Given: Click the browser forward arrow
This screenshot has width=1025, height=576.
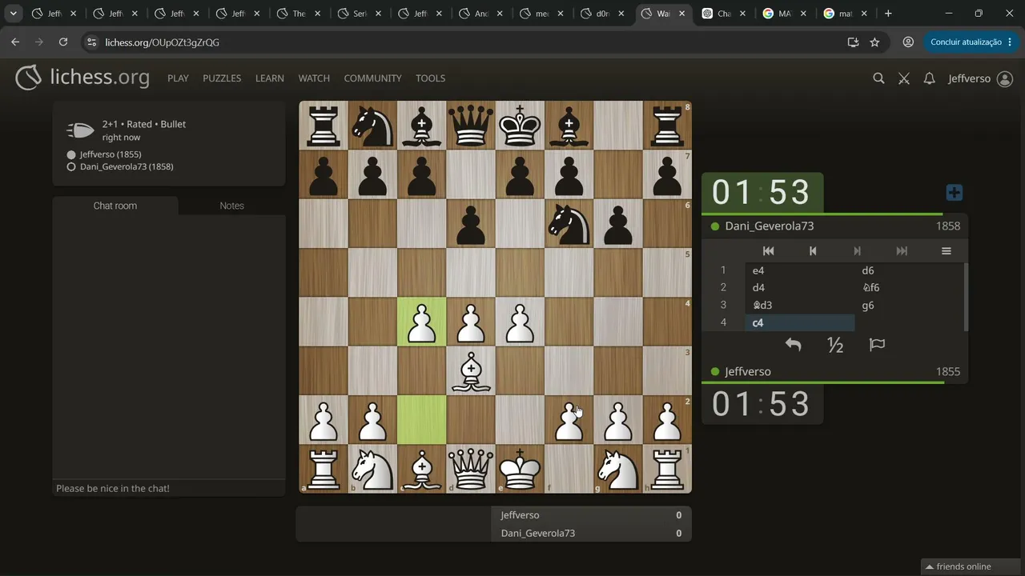Looking at the screenshot, I should [39, 42].
